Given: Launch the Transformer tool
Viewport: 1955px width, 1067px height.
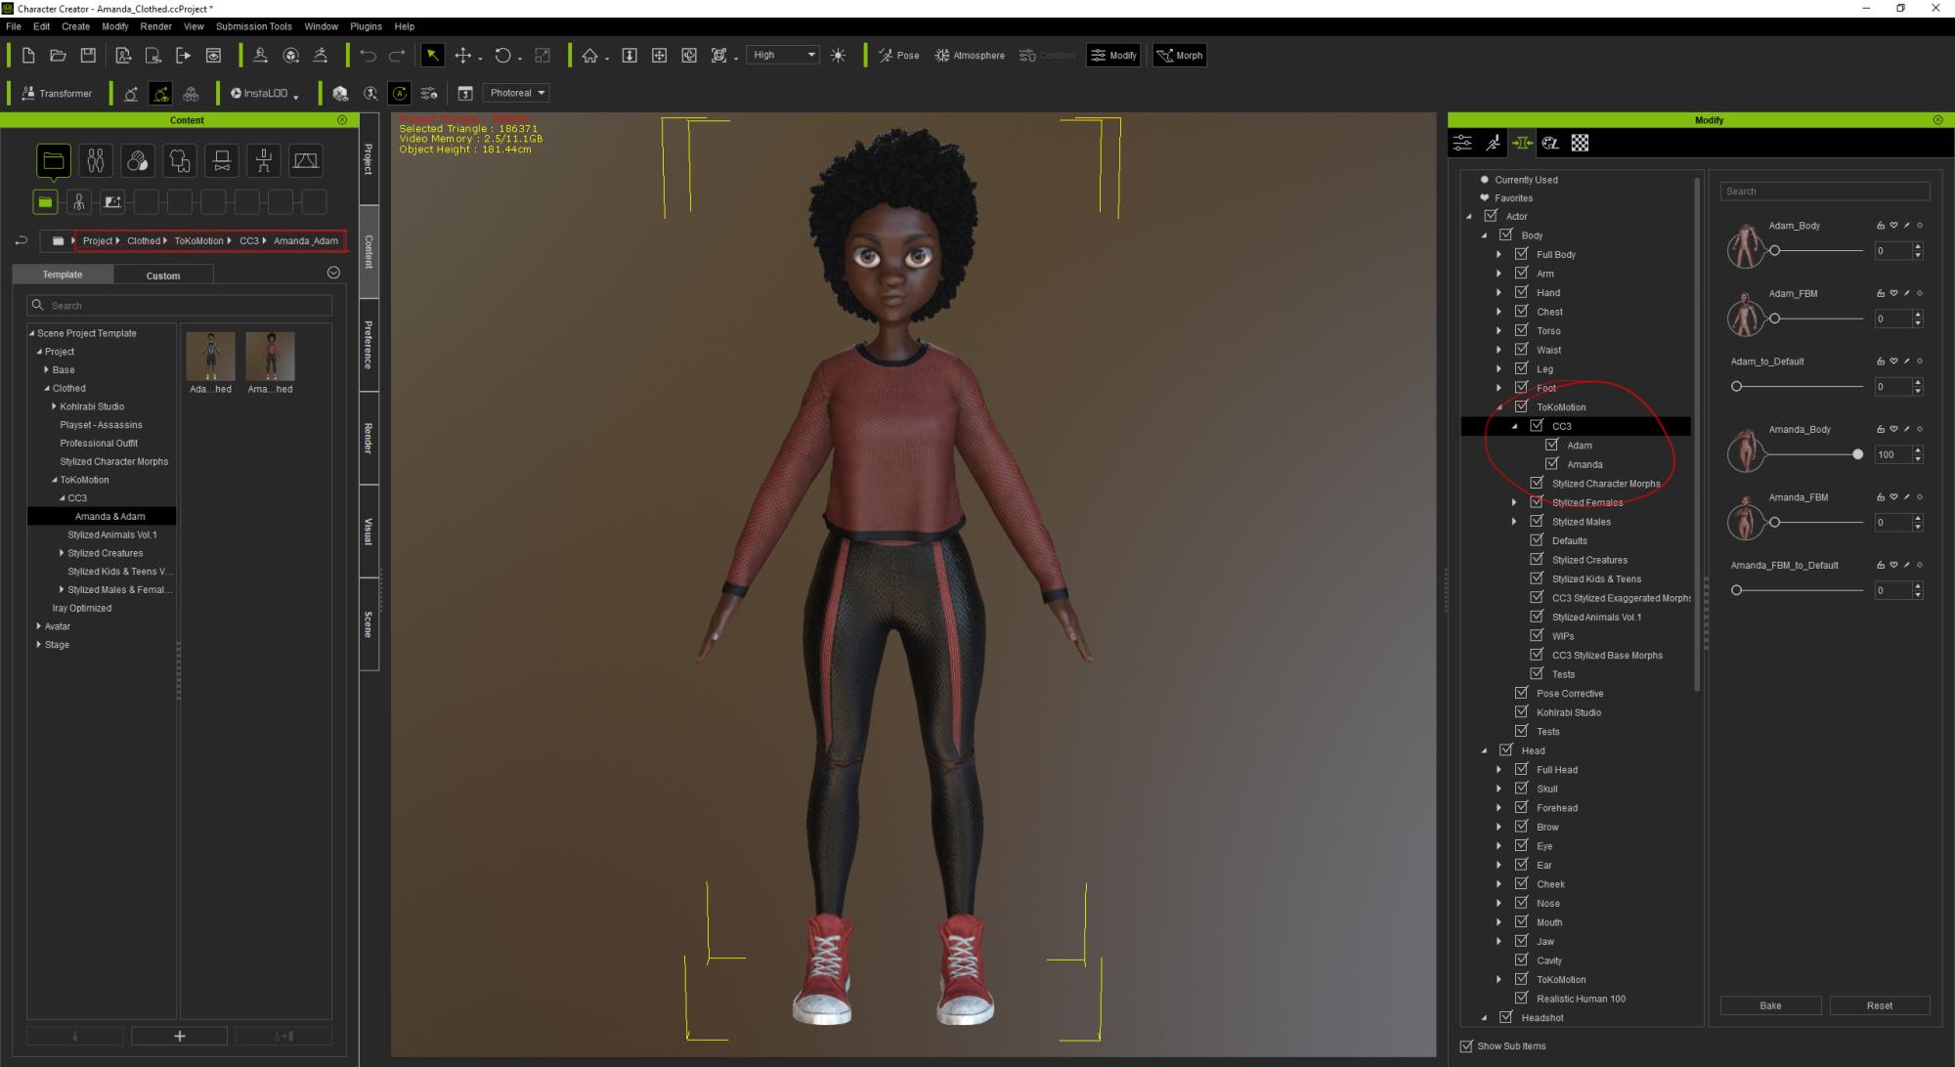Looking at the screenshot, I should pos(57,94).
